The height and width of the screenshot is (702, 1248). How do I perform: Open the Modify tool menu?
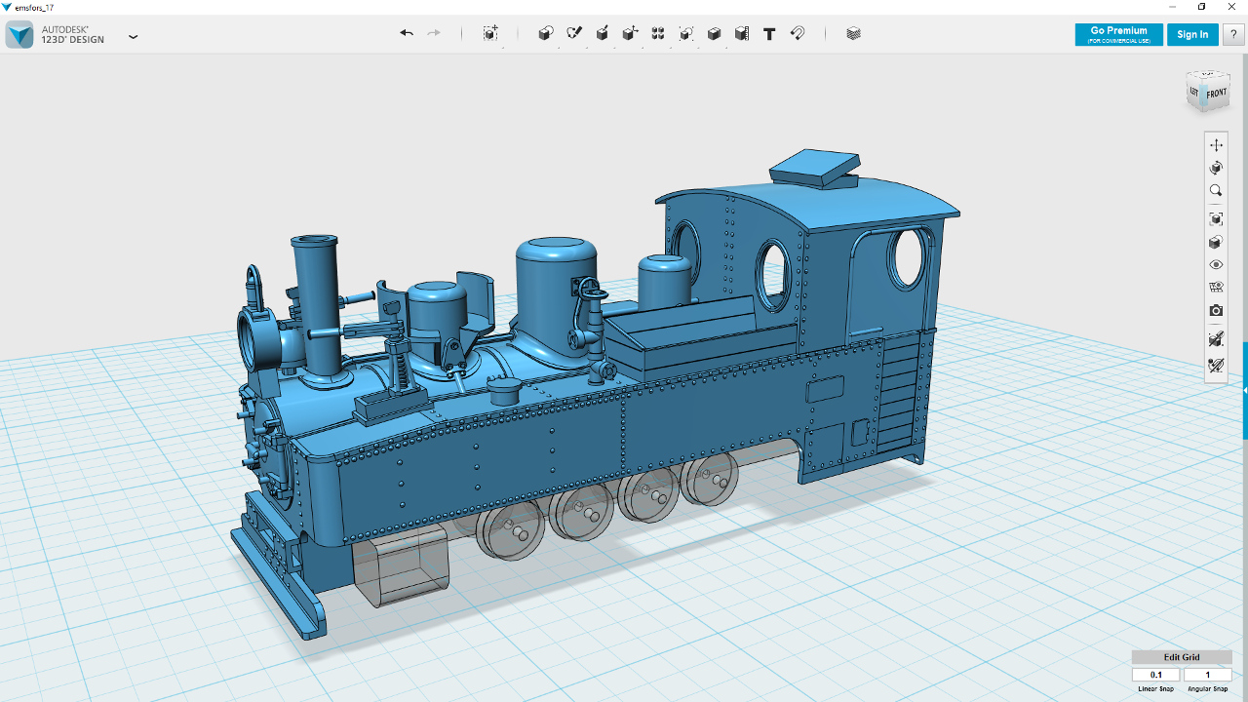(x=631, y=33)
